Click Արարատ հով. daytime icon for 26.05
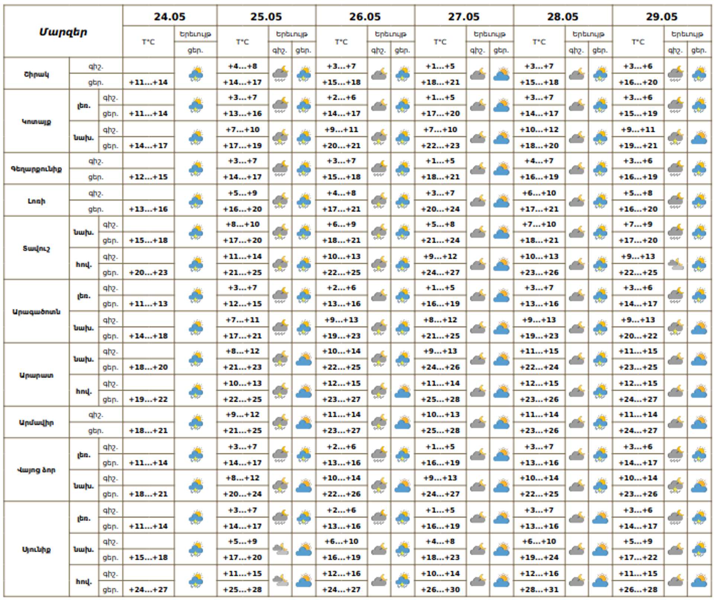 click(x=402, y=391)
